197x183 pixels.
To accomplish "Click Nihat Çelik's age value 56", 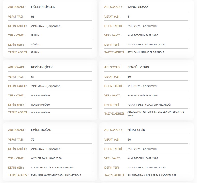I will [129, 139].
